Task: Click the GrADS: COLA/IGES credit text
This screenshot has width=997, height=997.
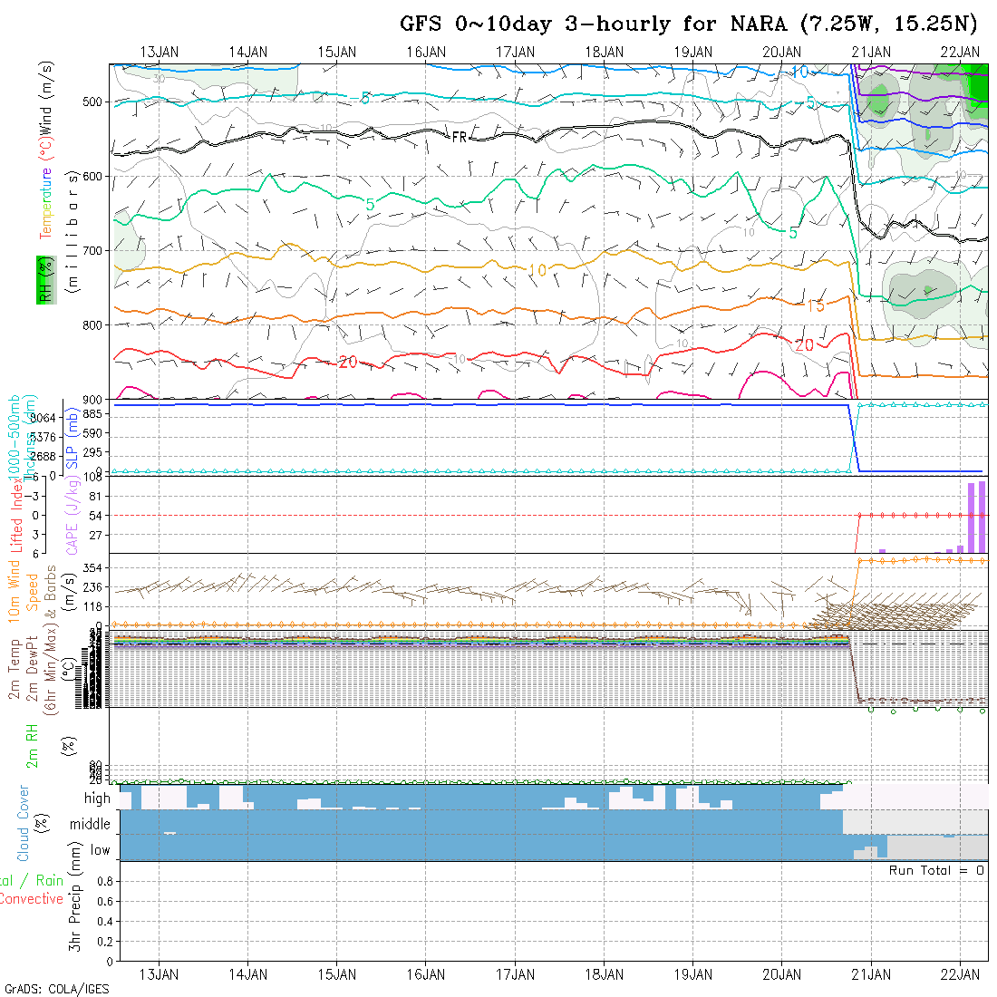Action: (56, 989)
